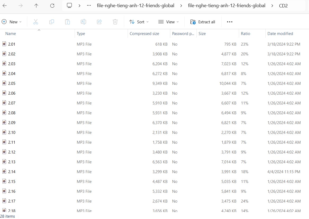The height and width of the screenshot is (219, 309).
Task: Open the Sort options dropdown
Action: point(139,22)
